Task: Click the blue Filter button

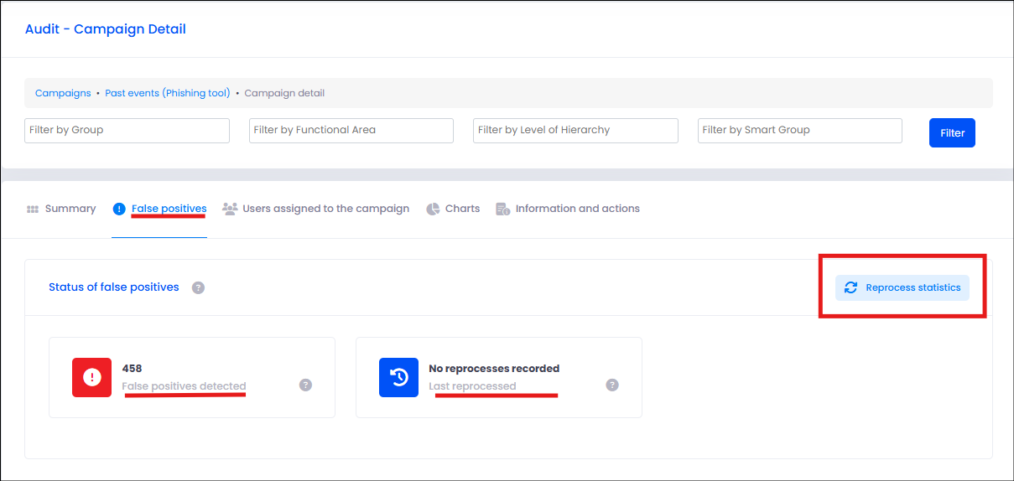Action: 952,132
